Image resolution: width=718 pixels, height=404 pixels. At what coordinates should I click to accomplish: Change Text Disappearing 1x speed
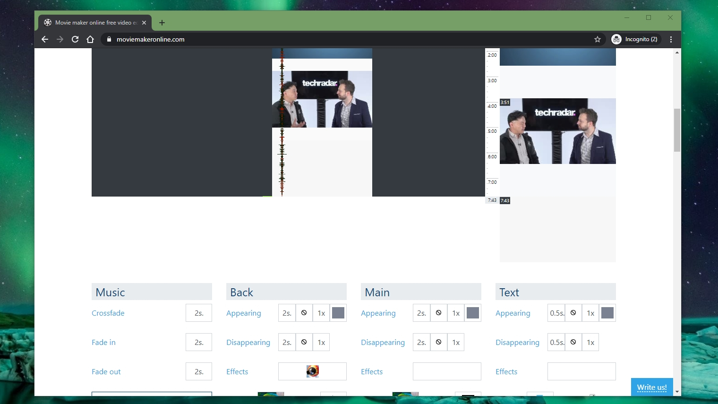click(x=590, y=342)
